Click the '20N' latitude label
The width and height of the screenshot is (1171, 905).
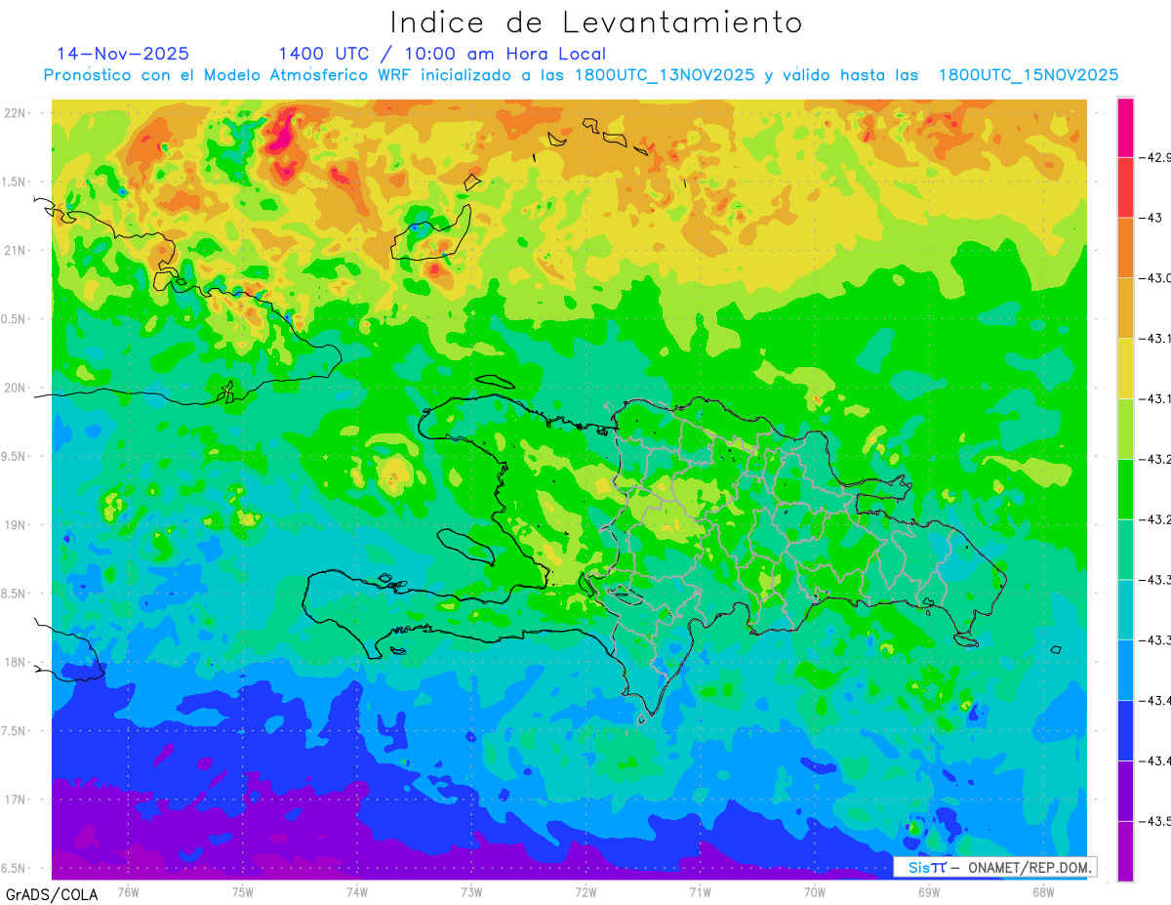[17, 388]
